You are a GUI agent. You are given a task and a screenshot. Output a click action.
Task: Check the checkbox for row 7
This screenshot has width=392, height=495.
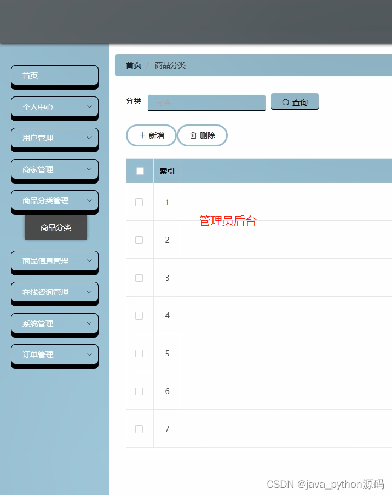[139, 429]
